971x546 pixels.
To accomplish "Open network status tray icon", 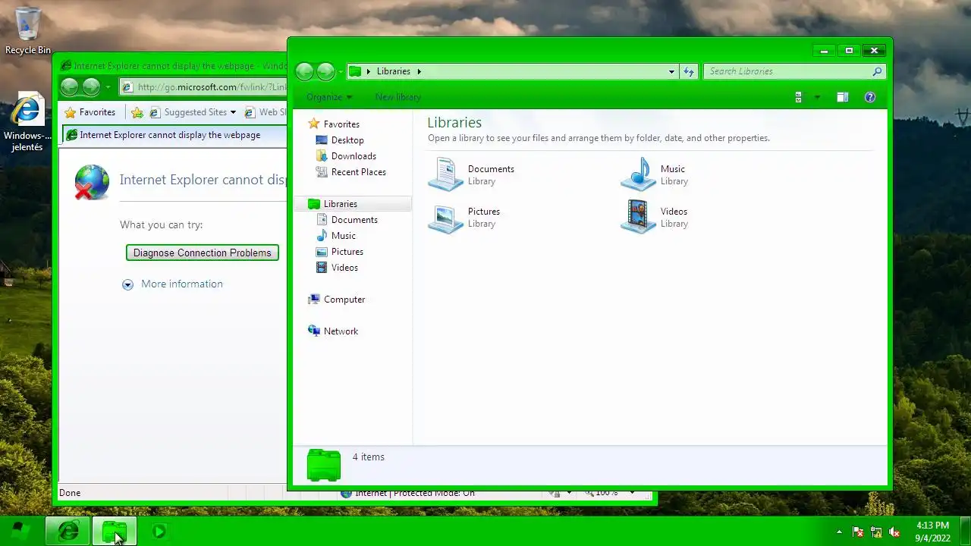I will coord(876,532).
